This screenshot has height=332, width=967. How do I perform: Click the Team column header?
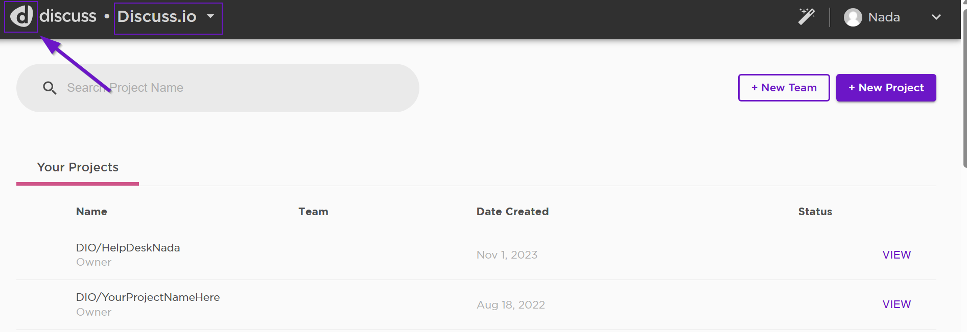(313, 212)
